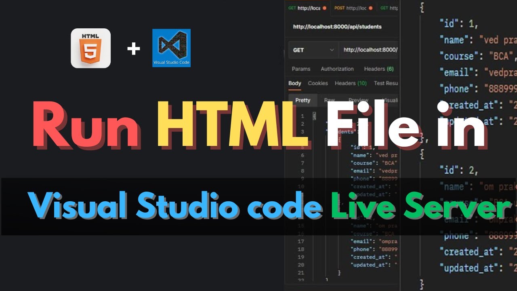Click "email": "vedpra in the enlarged JSON panel
517x291 pixels.
tap(478, 72)
